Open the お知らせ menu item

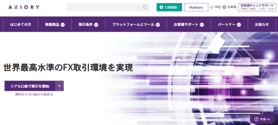coord(262,24)
